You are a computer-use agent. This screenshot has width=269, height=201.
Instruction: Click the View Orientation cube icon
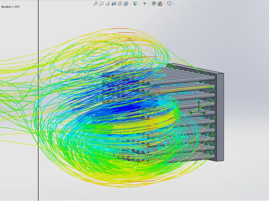126,4
